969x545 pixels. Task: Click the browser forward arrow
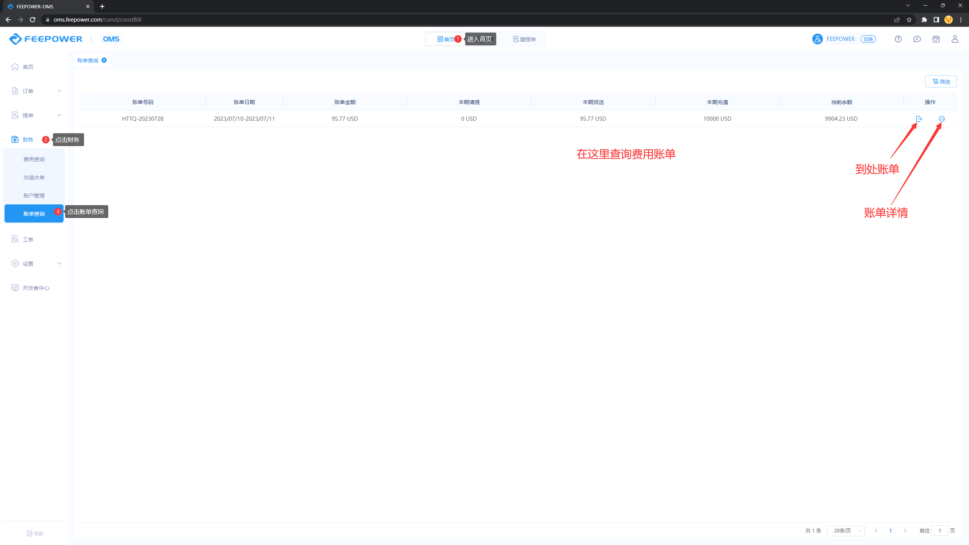pos(20,20)
